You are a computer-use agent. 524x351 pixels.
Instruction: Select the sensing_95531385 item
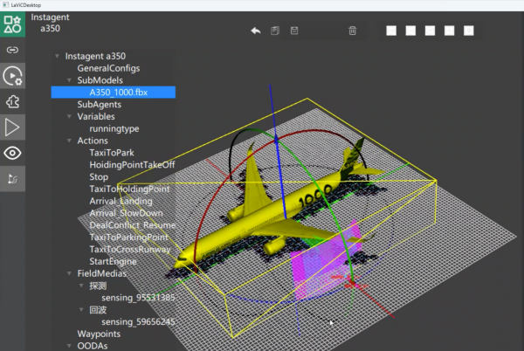138,298
